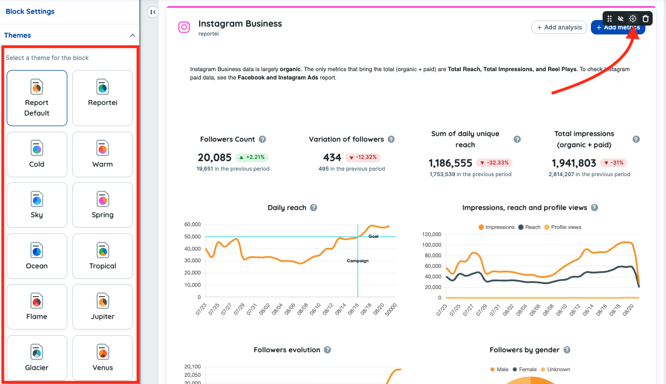This screenshot has width=666, height=384.
Task: Open the Themes section header
Action: pyautogui.click(x=17, y=35)
